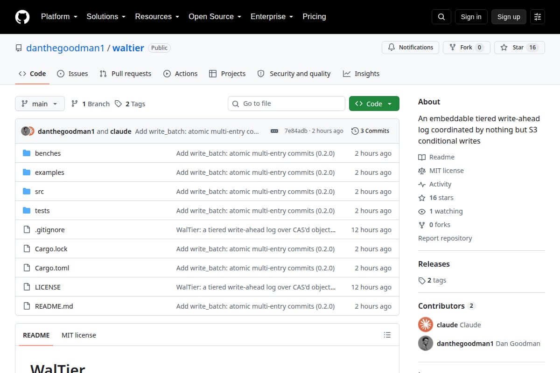Click the star icon beside 16 stars
This screenshot has height=373, width=560.
422,198
